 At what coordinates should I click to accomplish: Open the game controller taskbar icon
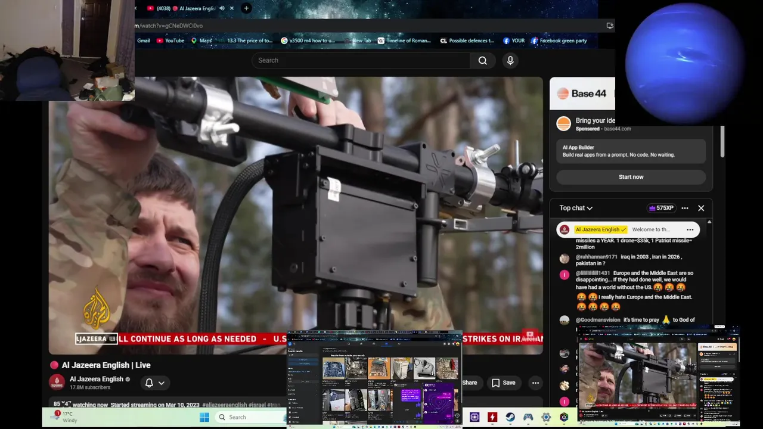point(528,417)
